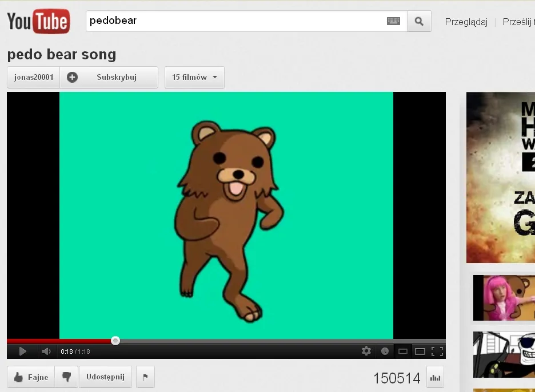
Task: Open the jonas20001 channel
Action: coord(33,78)
